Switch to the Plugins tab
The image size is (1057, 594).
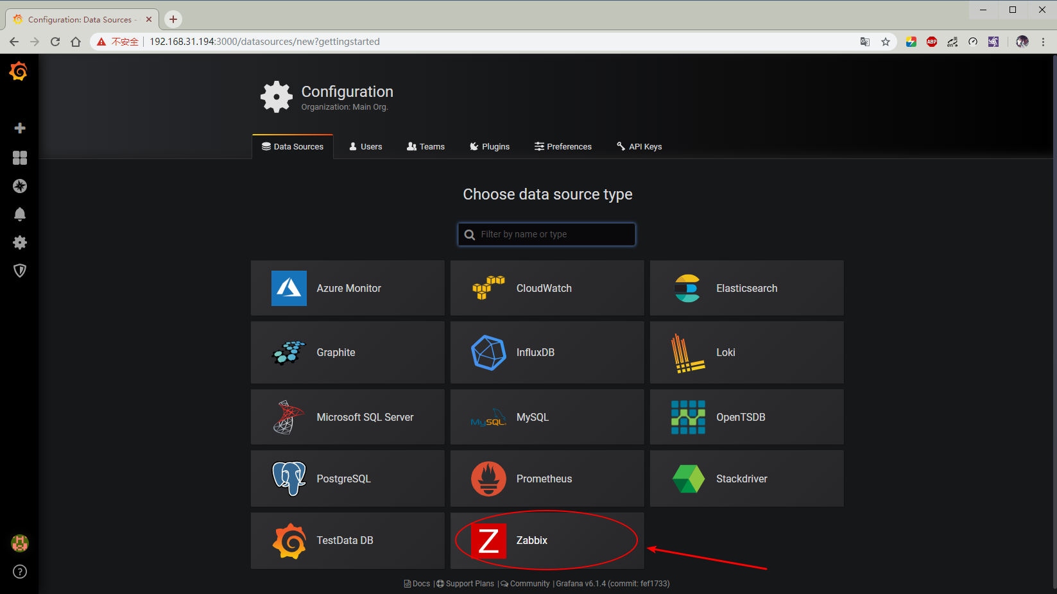pyautogui.click(x=490, y=146)
